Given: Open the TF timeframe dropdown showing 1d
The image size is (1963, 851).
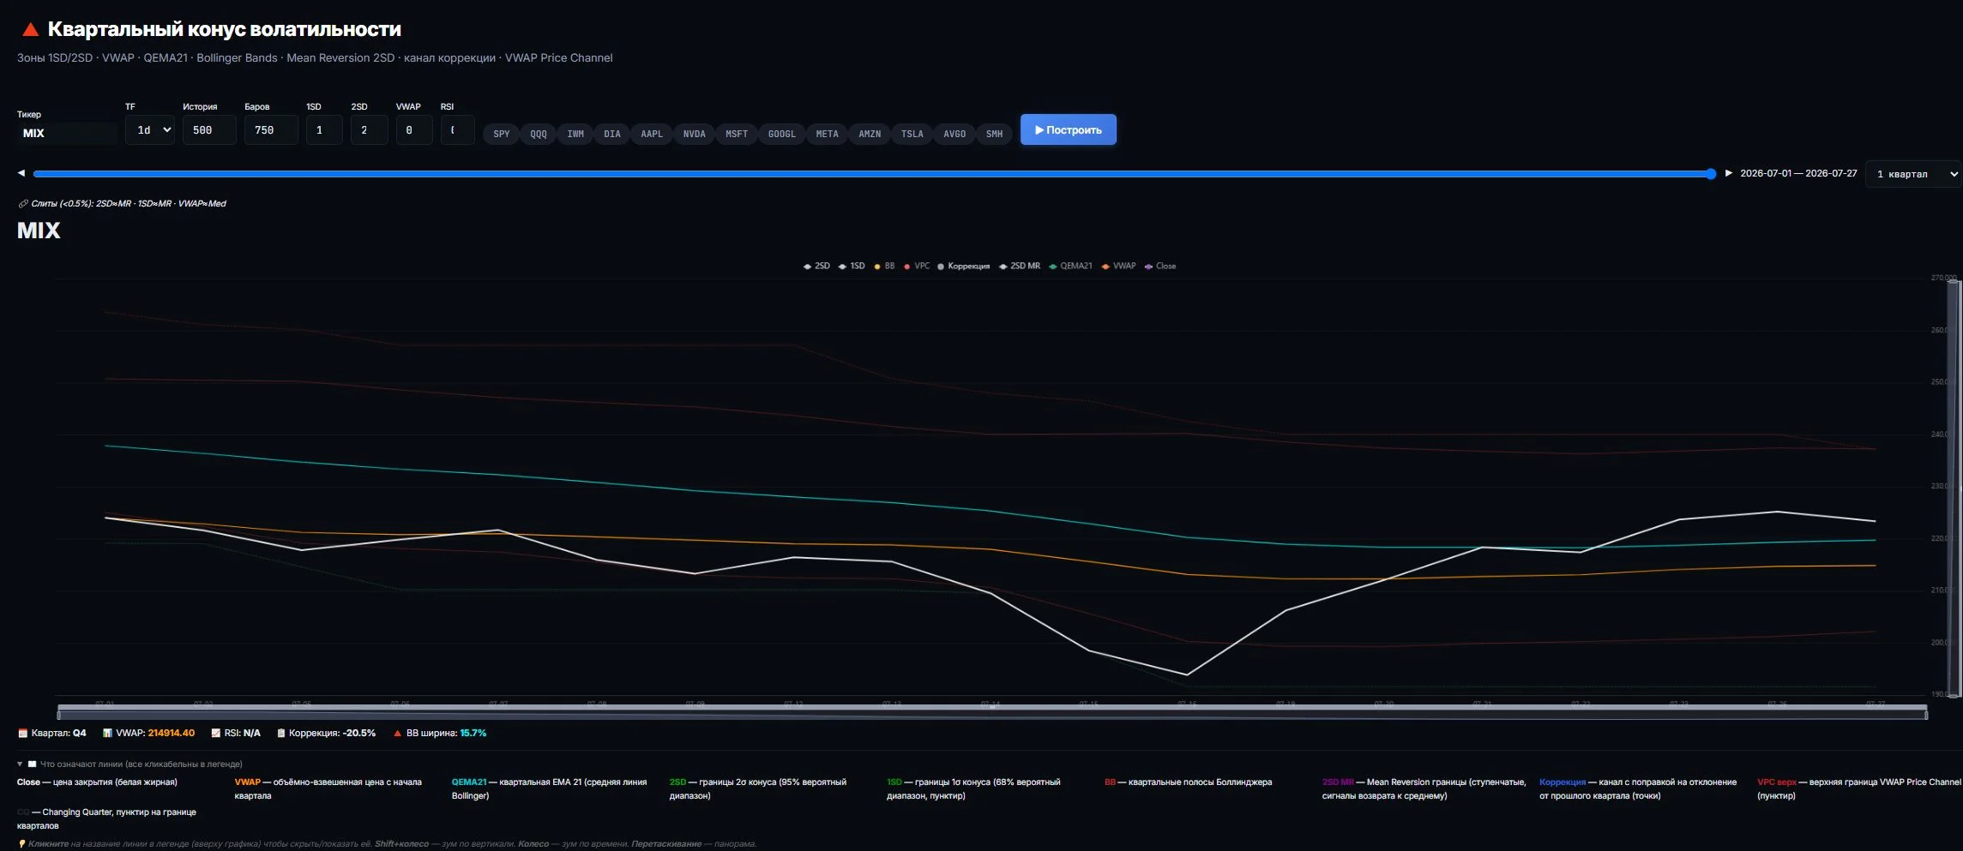Looking at the screenshot, I should [x=150, y=130].
